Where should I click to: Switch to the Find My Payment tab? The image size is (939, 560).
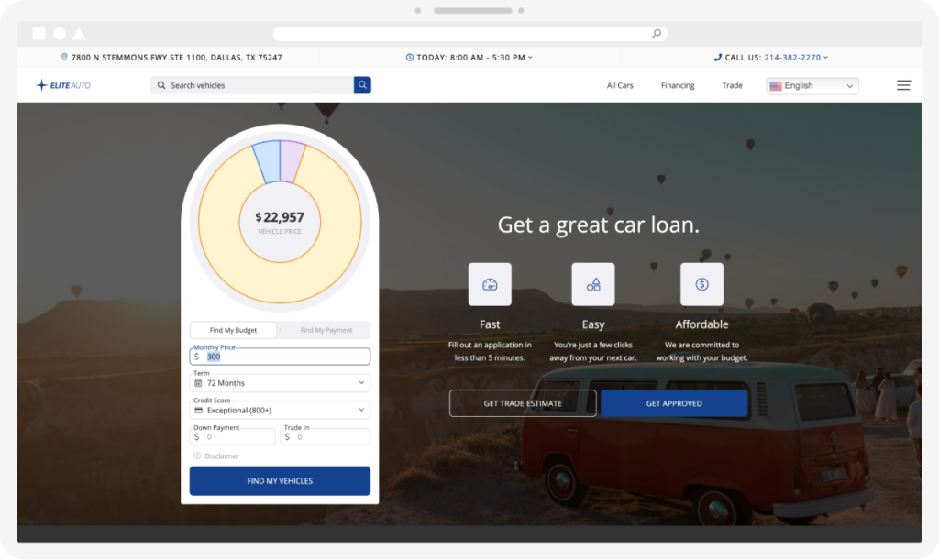[326, 330]
